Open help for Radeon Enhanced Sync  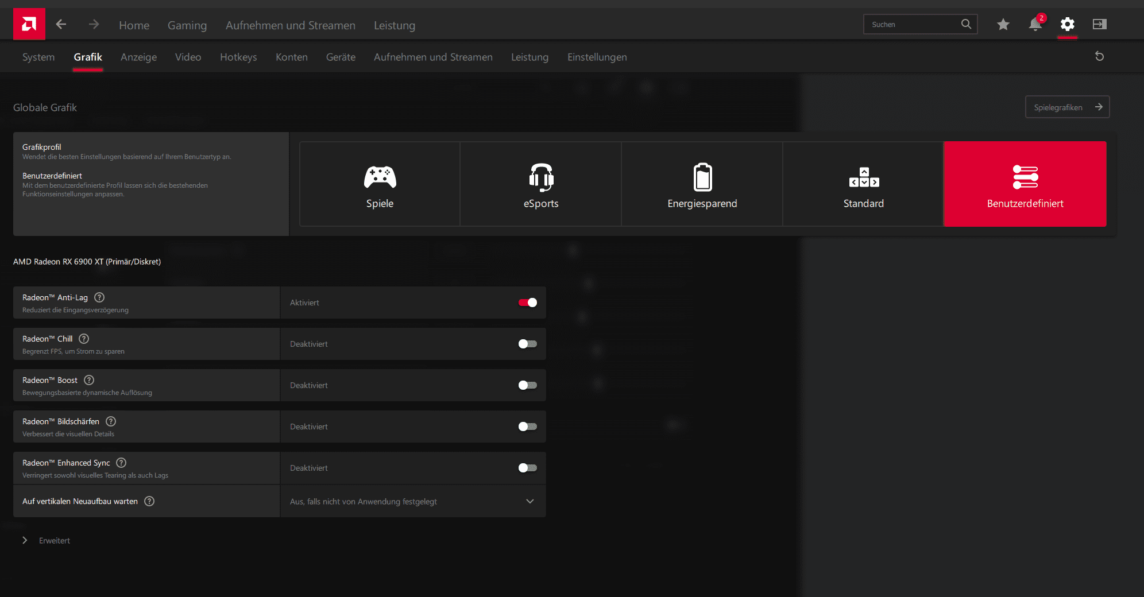point(121,463)
